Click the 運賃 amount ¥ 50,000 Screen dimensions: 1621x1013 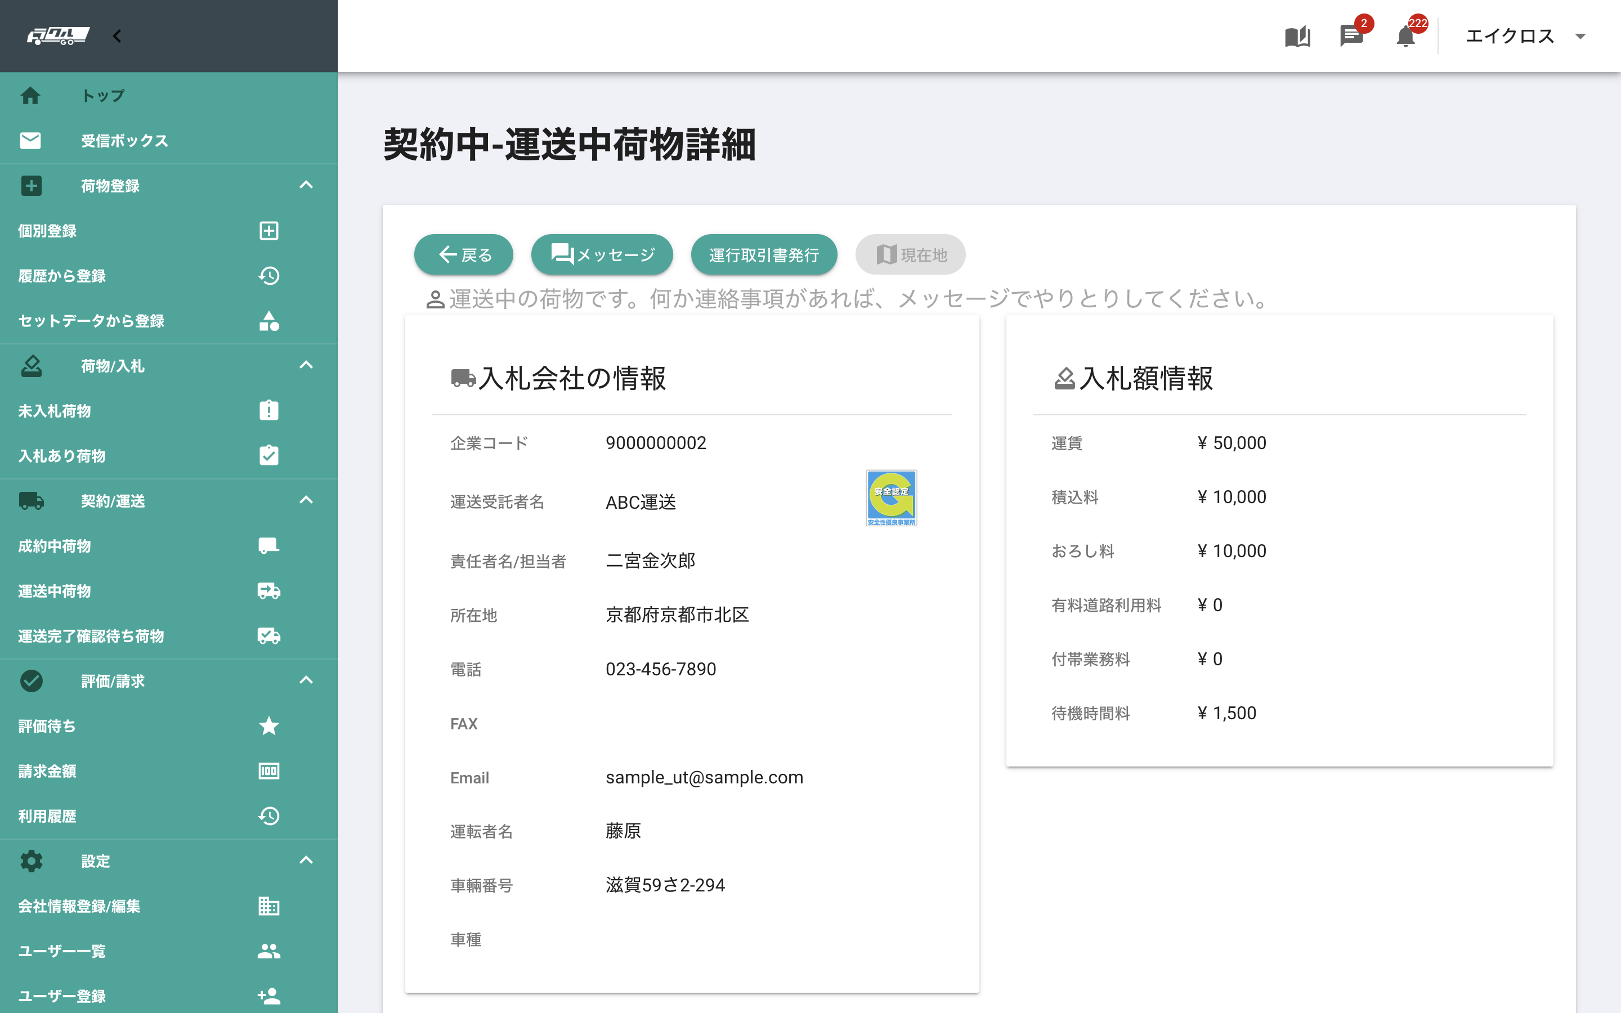(1232, 443)
